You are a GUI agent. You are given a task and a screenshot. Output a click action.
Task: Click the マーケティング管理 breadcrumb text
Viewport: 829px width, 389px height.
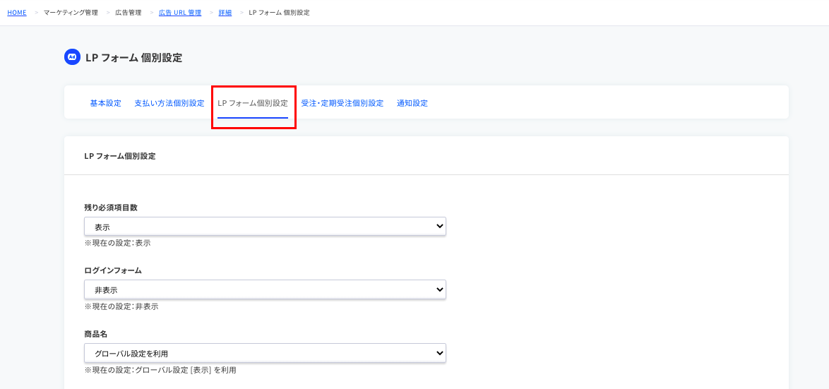[x=71, y=13]
